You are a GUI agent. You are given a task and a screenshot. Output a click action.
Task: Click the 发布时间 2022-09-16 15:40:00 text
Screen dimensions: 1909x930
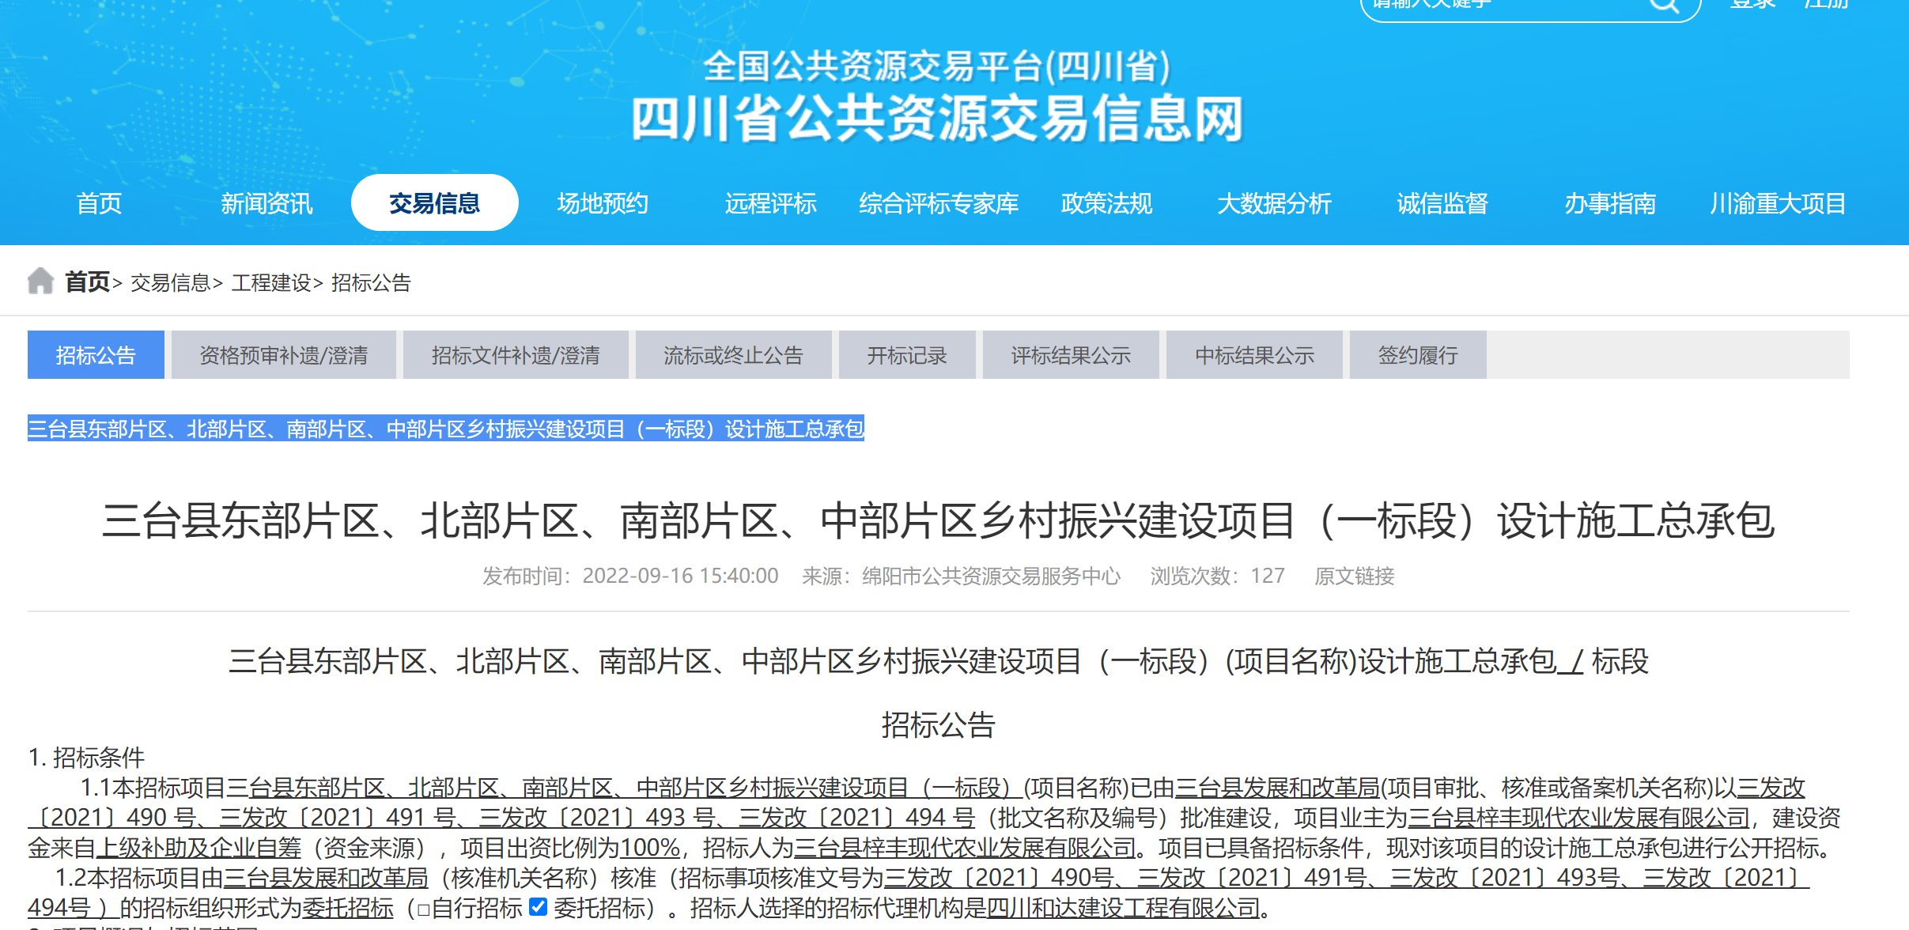pyautogui.click(x=630, y=576)
